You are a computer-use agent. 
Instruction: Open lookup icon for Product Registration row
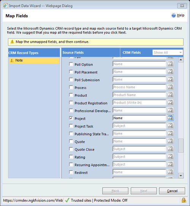tap(170, 102)
